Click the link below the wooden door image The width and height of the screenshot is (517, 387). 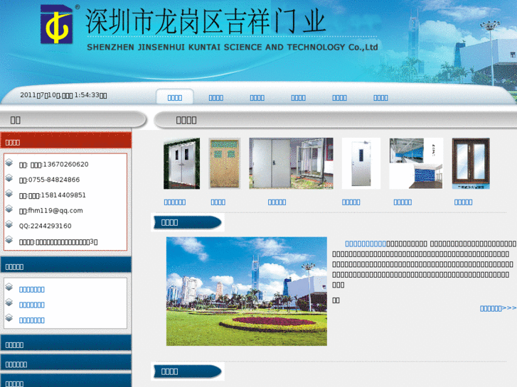pos(218,202)
